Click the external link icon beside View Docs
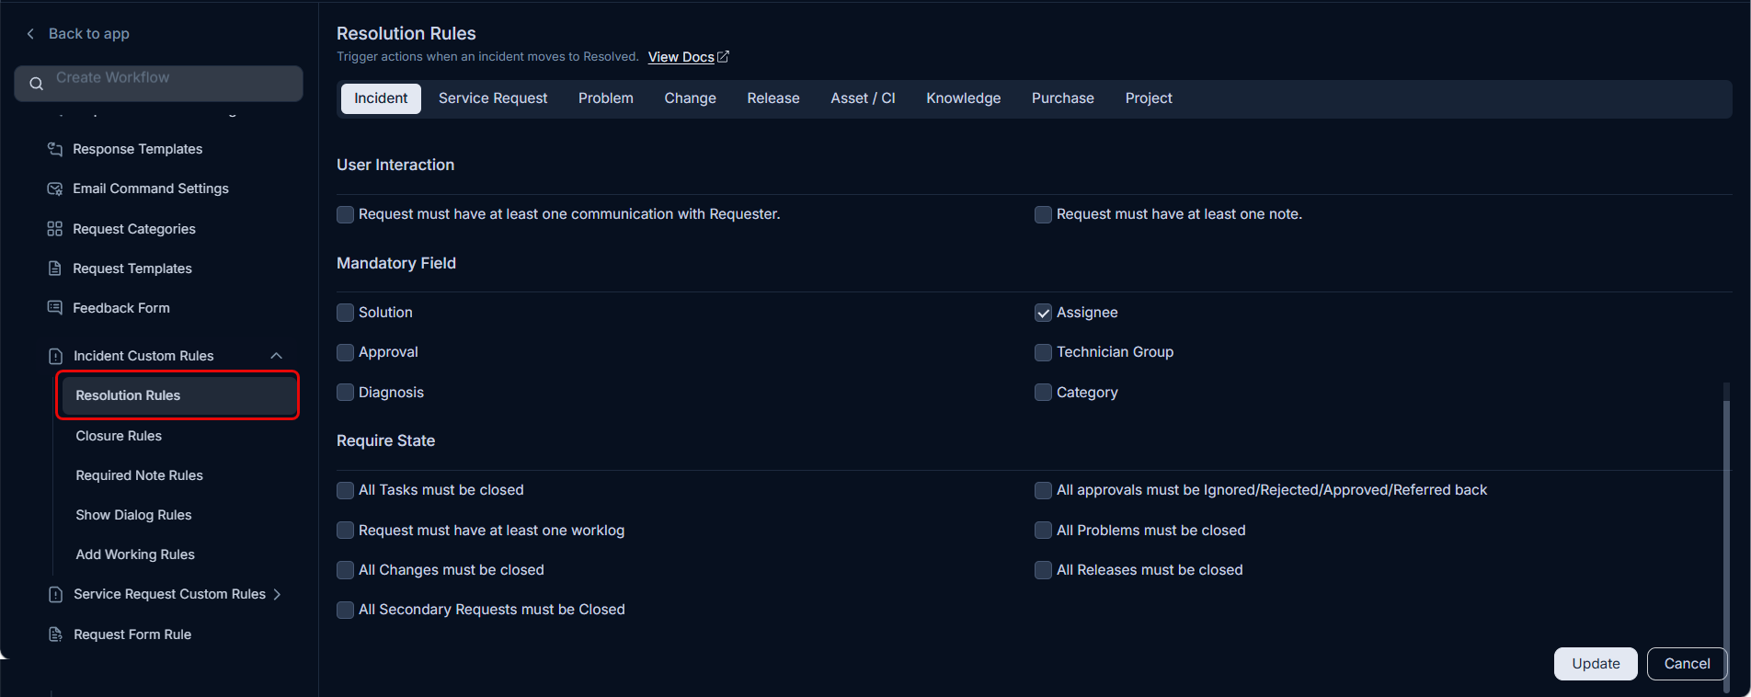Screen dimensions: 1751x697 click(x=723, y=57)
